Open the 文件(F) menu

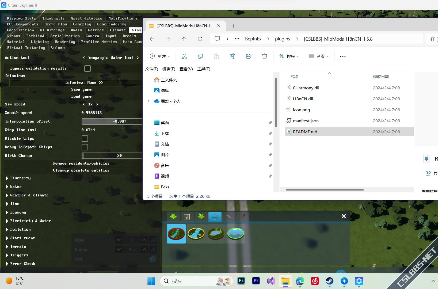point(152,69)
